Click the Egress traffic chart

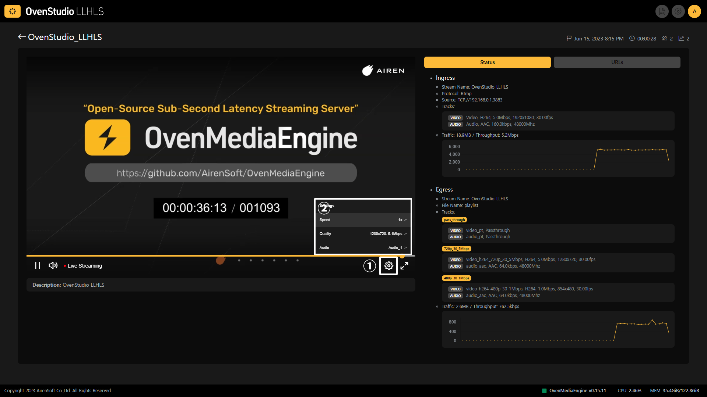[558, 329]
